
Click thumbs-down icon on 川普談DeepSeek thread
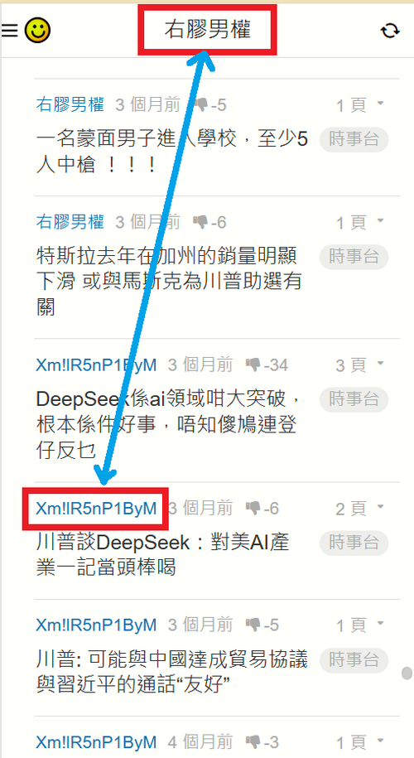point(253,508)
